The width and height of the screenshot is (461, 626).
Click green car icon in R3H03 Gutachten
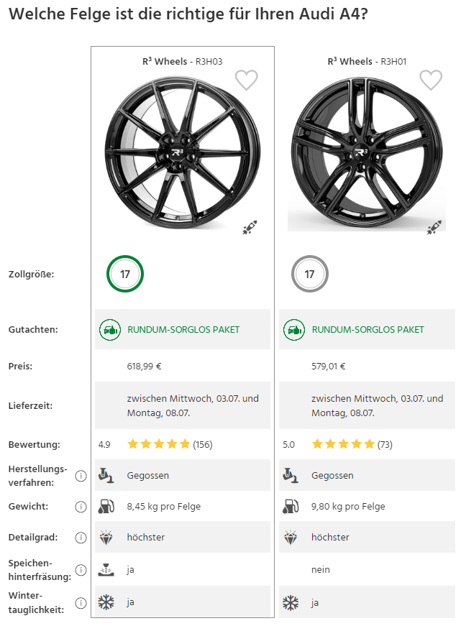(109, 330)
